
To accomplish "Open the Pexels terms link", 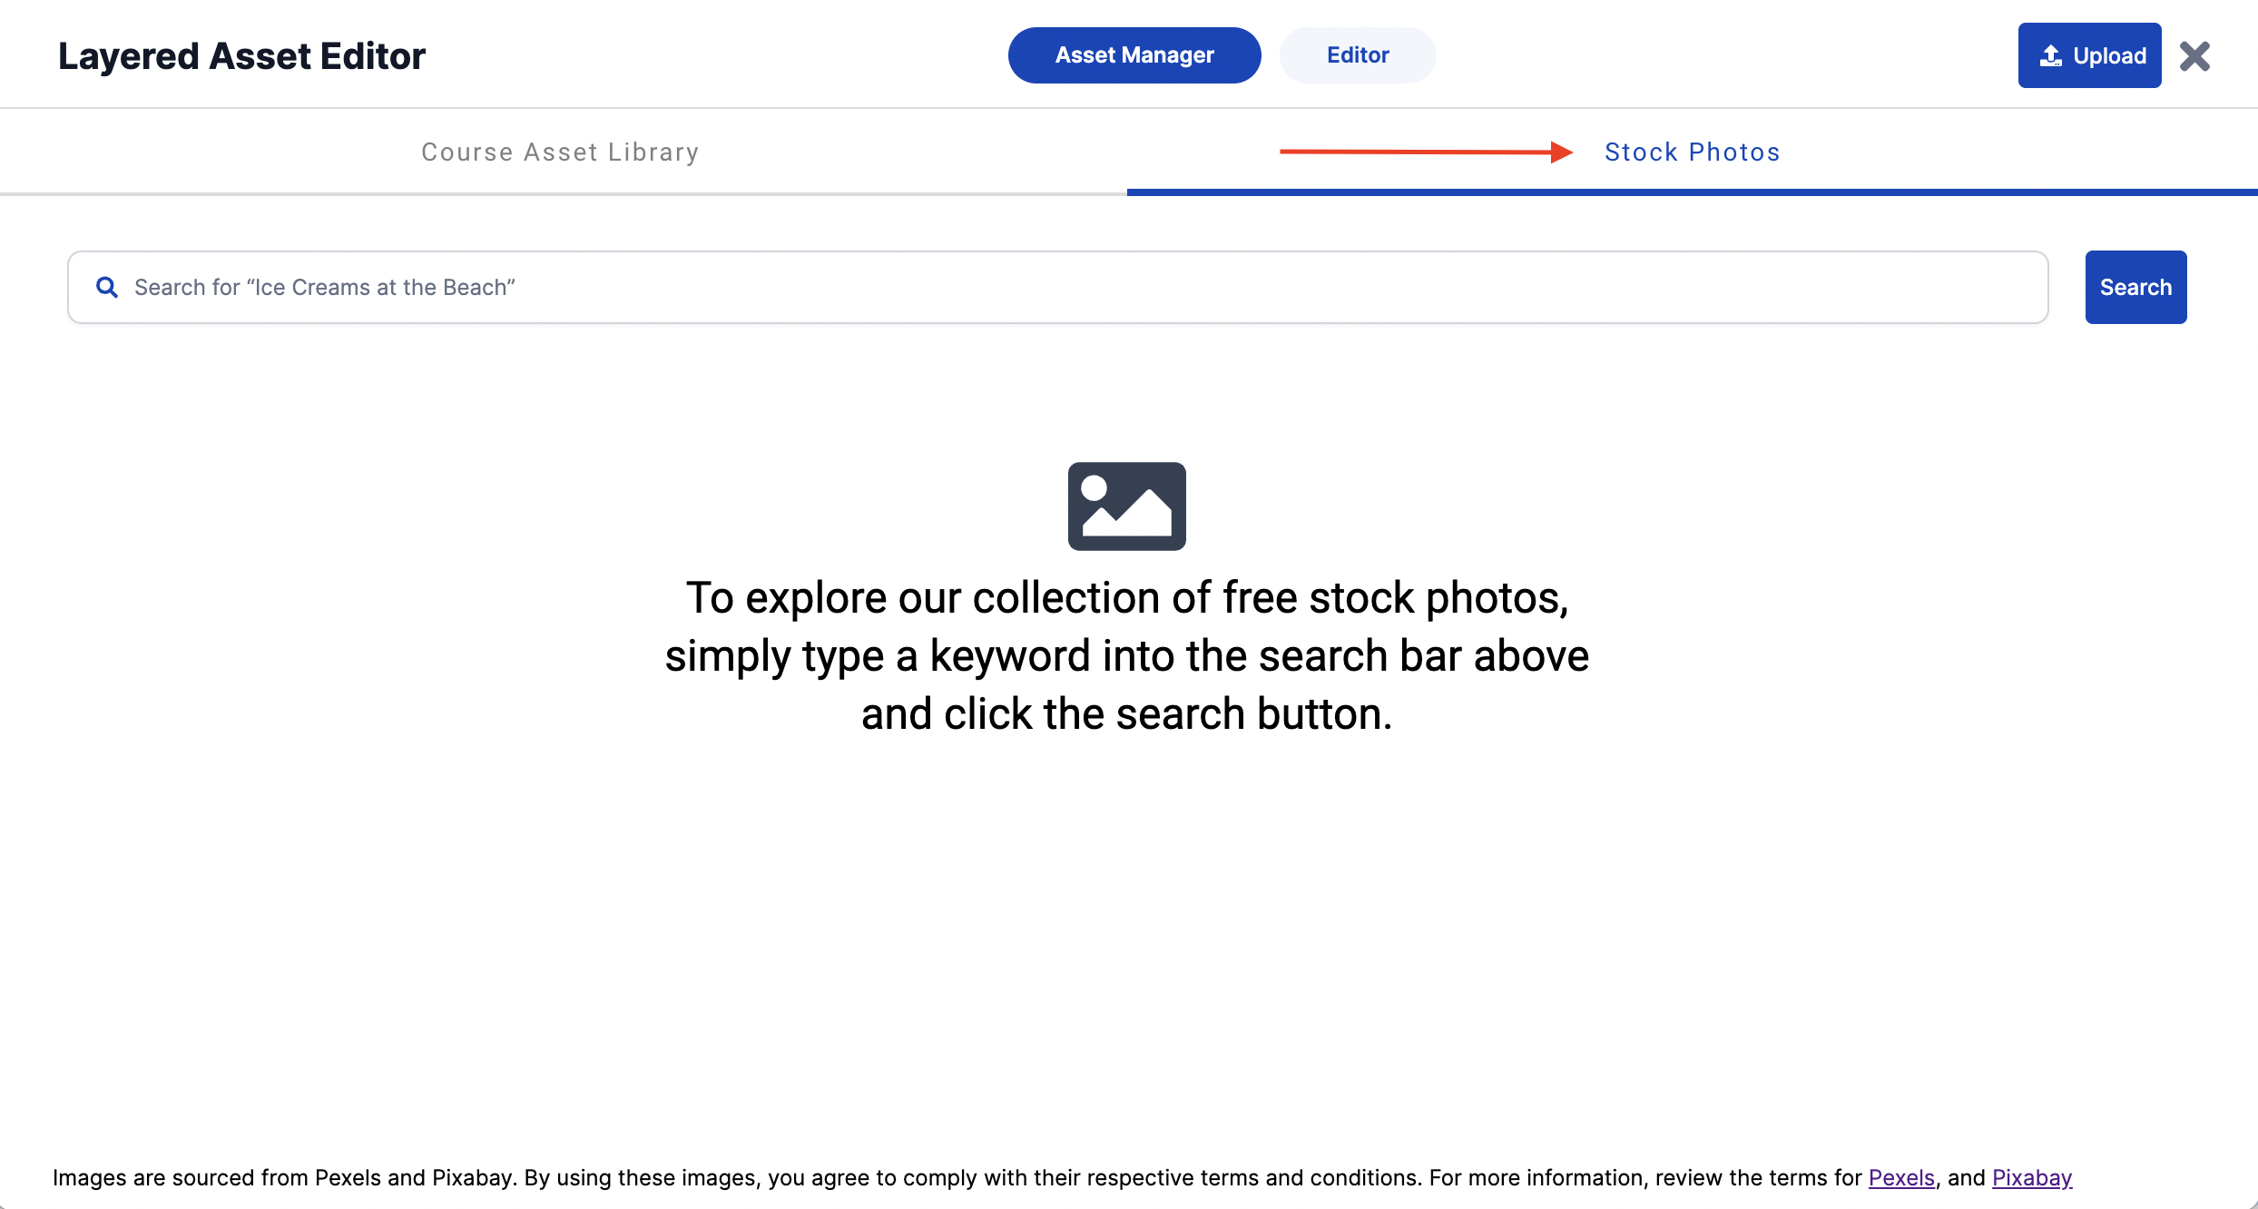I will [1901, 1177].
